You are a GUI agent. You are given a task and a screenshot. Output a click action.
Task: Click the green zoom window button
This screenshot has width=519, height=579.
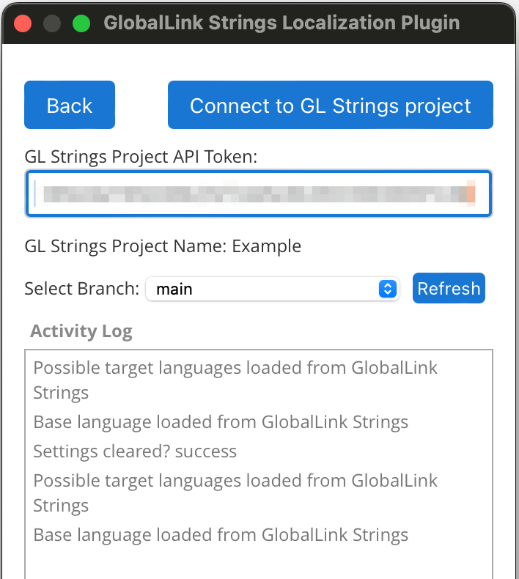pyautogui.click(x=81, y=23)
